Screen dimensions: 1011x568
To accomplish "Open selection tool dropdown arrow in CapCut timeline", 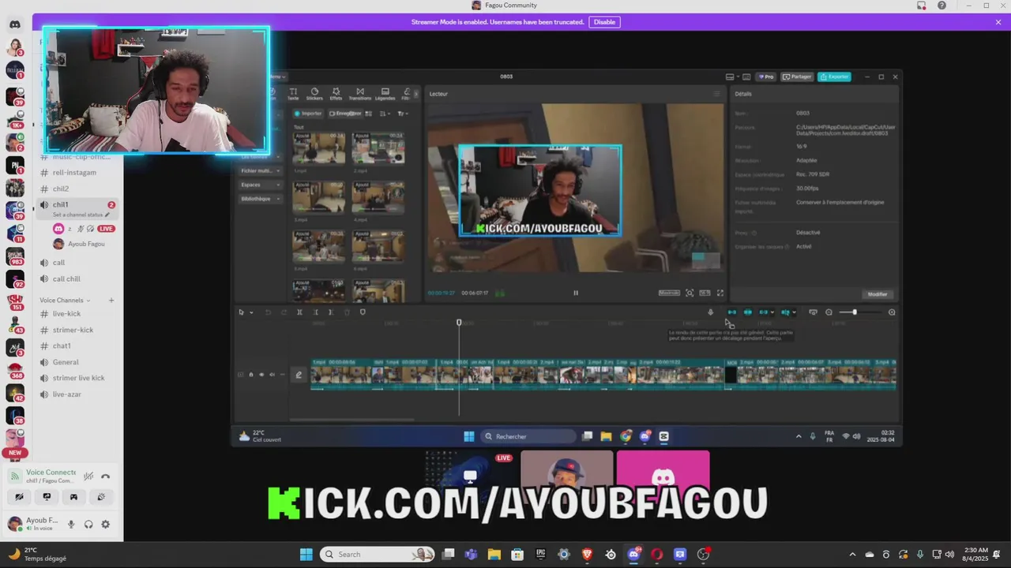I will 251,312.
